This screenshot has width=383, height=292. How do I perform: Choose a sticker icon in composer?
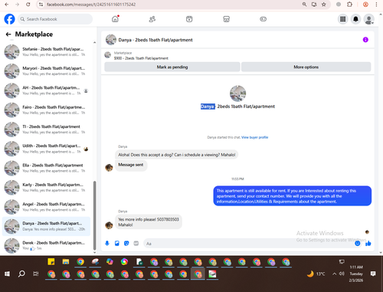tap(126, 243)
